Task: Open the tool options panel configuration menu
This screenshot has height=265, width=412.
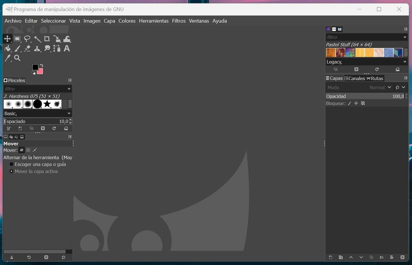Action: pos(70,137)
